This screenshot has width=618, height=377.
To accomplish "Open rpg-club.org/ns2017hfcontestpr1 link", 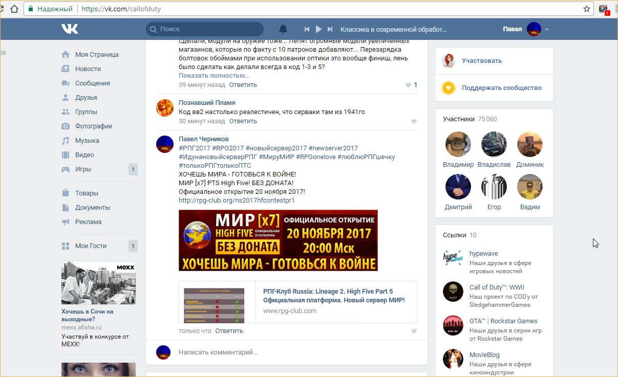I will pyautogui.click(x=237, y=200).
